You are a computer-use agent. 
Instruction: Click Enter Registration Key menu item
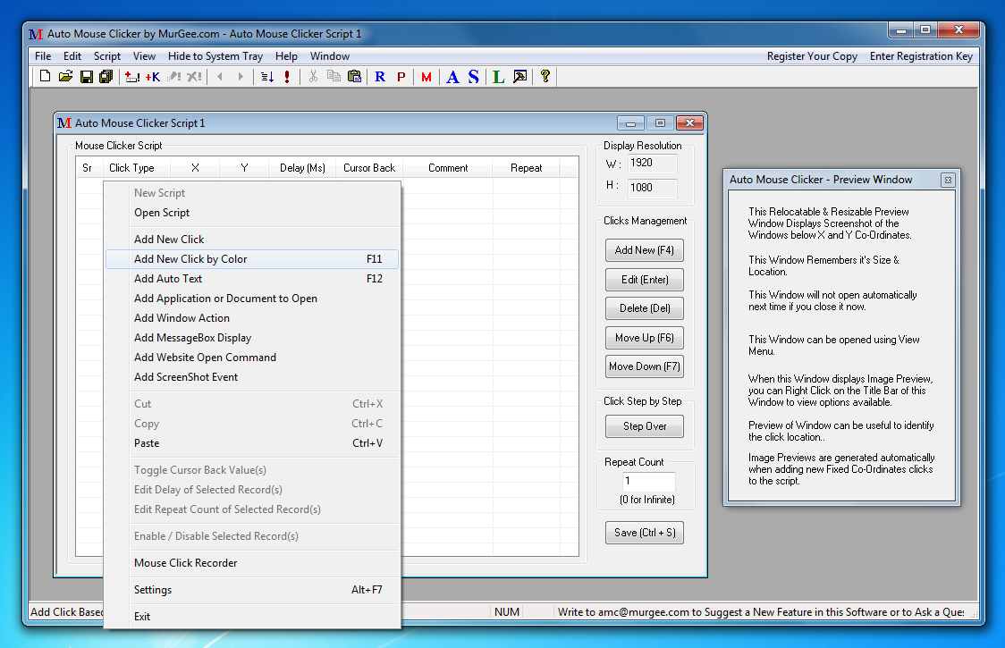tap(921, 56)
